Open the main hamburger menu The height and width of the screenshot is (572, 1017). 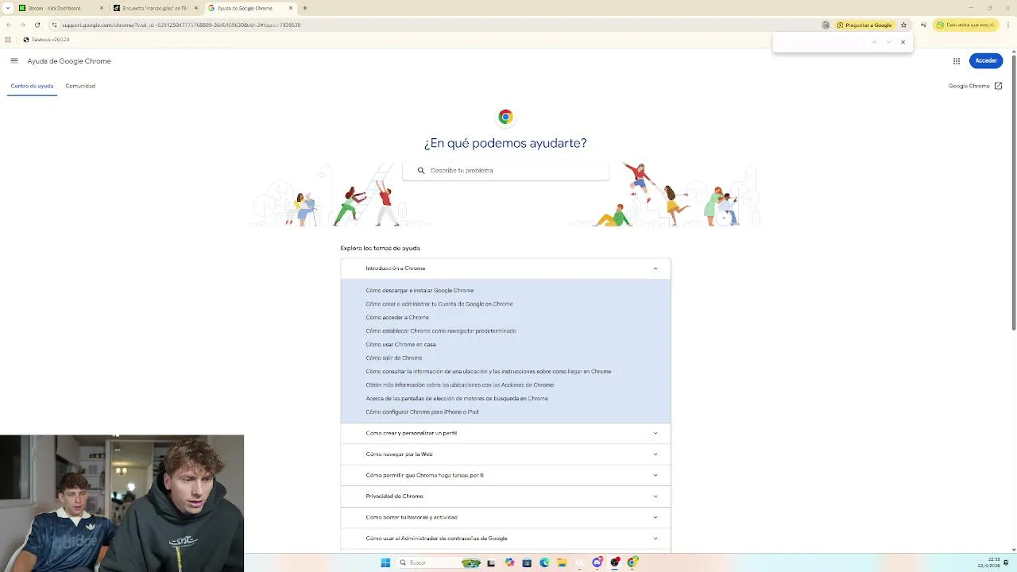point(14,61)
